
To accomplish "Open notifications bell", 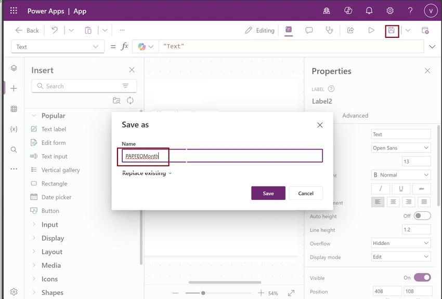I will pos(369,11).
